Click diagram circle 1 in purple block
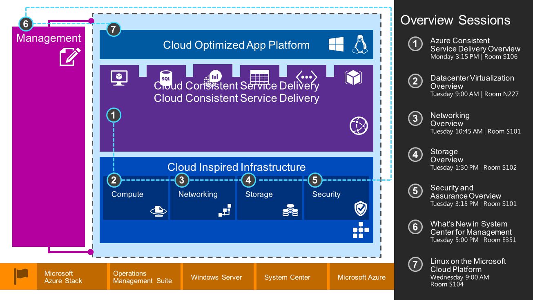533x300 pixels. coord(114,115)
